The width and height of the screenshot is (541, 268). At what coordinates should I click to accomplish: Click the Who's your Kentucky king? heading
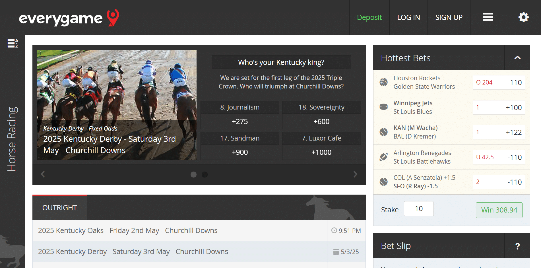tap(281, 62)
